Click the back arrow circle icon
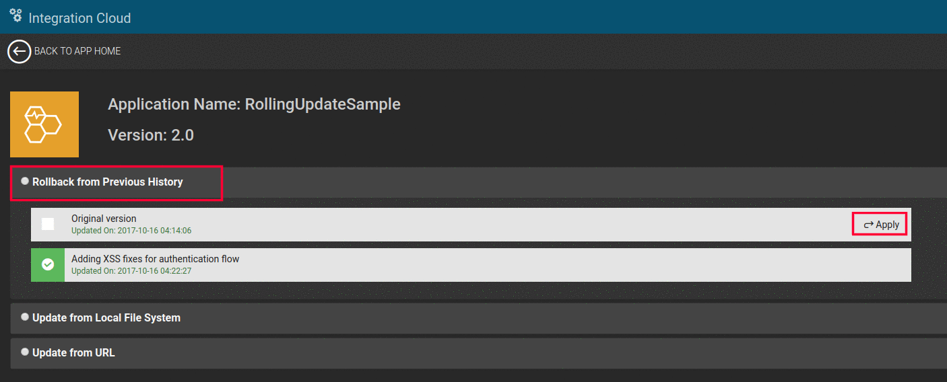This screenshot has height=382, width=947. (20, 51)
